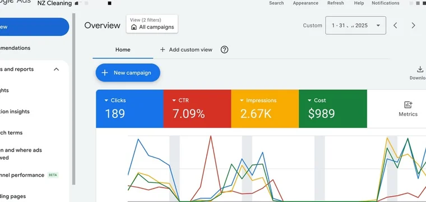Image resolution: width=426 pixels, height=202 pixels.
Task: Select the $989 cost value
Action: click(x=321, y=114)
